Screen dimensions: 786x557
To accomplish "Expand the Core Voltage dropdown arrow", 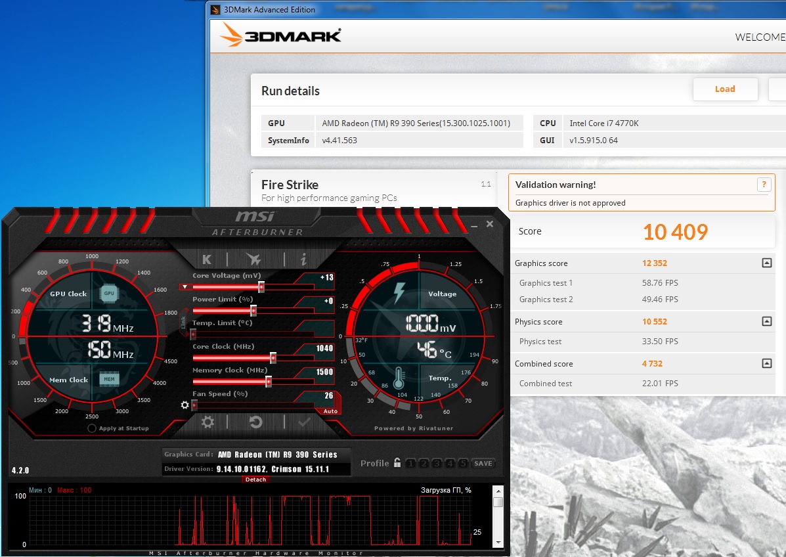I will point(185,287).
